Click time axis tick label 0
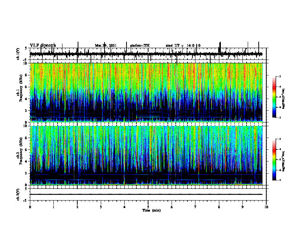 [x=30, y=207]
